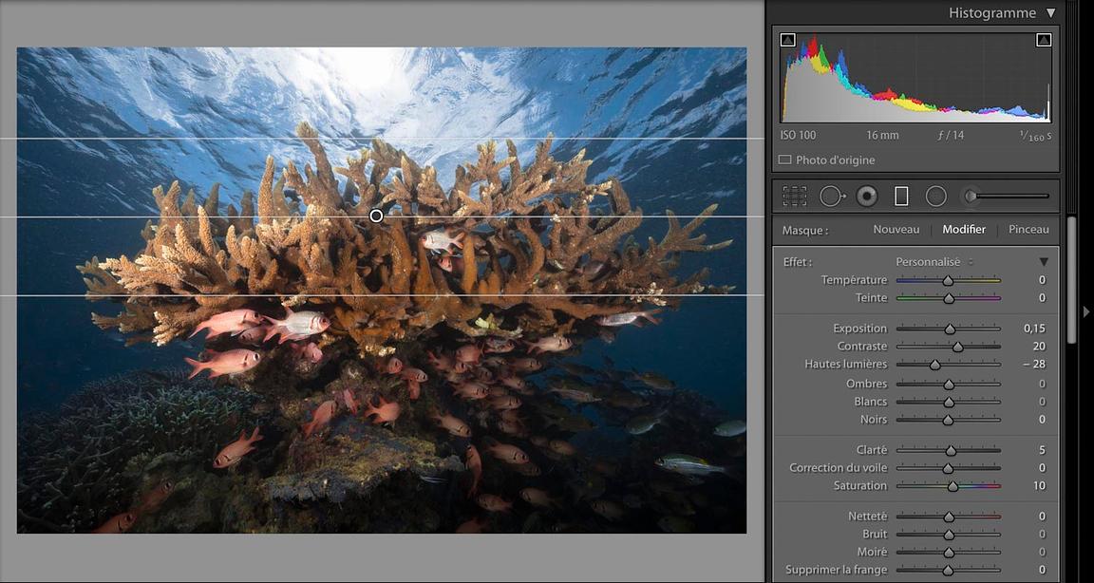Click the Ombres slider
The width and height of the screenshot is (1094, 583).
pyautogui.click(x=948, y=384)
